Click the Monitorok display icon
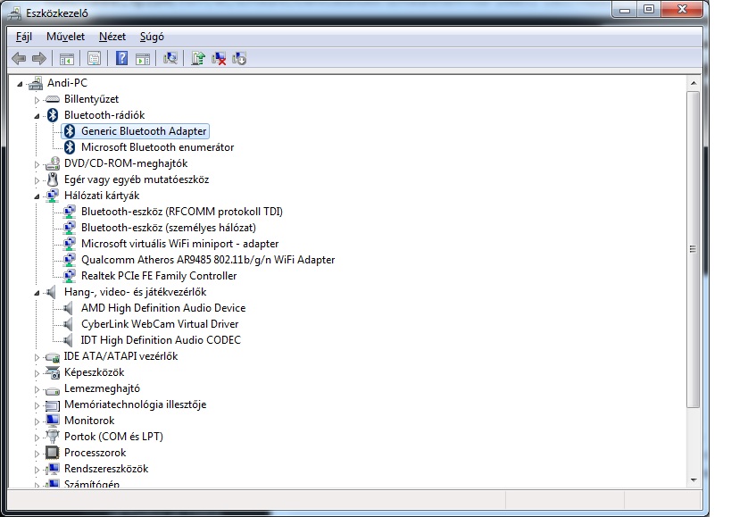The image size is (731, 517). tap(52, 421)
